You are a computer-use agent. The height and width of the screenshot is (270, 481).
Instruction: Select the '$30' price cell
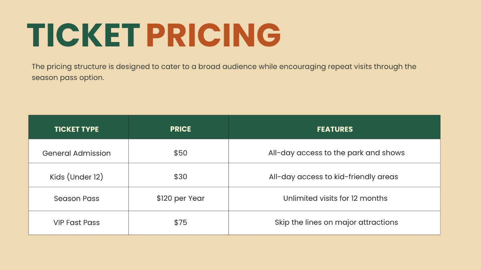pyautogui.click(x=180, y=177)
